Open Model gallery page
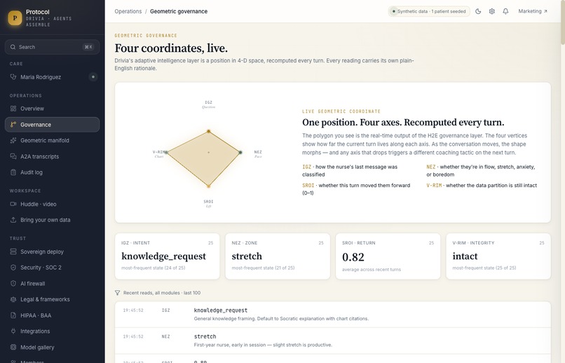 (x=53, y=347)
